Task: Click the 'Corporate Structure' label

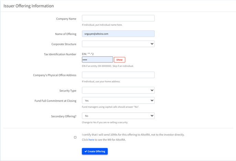Action: (64, 44)
